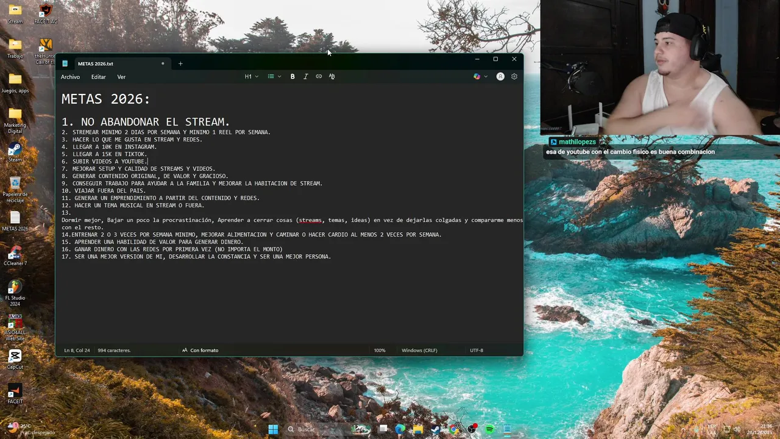Select the ASIO4ALL Web Site shortcut
This screenshot has width=780, height=439.
15,328
